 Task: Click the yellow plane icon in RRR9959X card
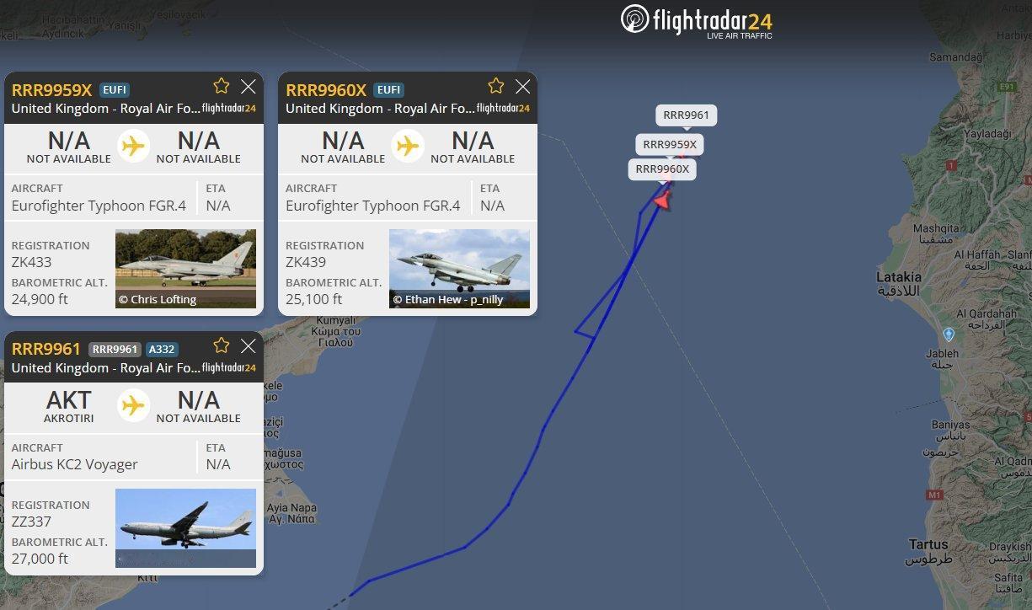tap(133, 146)
